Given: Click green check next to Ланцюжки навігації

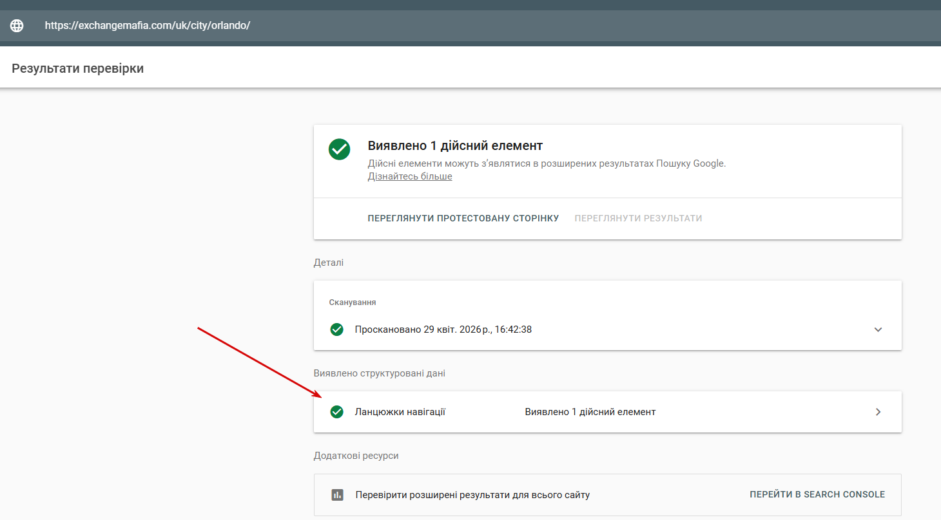Looking at the screenshot, I should click(336, 412).
